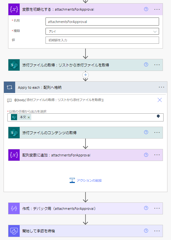The height and width of the screenshot is (240, 171).
Task: Click the 値 initial value input field
Action: [102, 40]
